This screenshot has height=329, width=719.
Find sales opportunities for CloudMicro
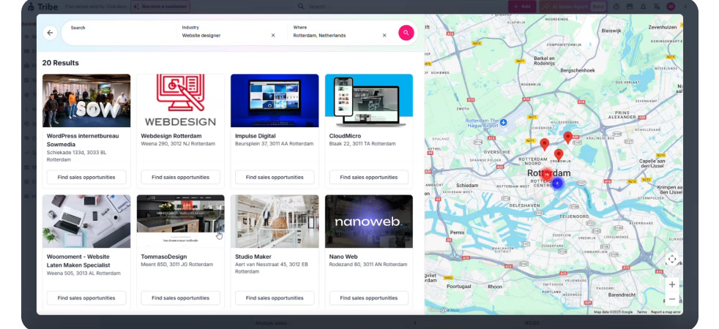368,177
